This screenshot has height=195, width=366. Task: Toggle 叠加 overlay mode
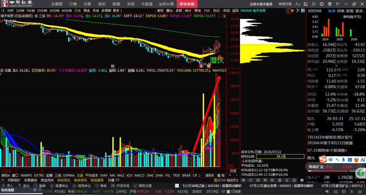[169, 11]
